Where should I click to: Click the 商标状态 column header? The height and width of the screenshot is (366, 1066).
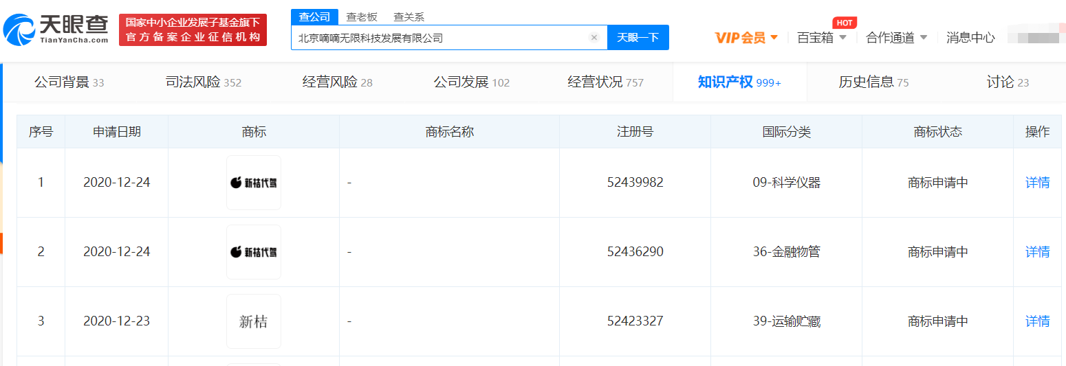[938, 132]
